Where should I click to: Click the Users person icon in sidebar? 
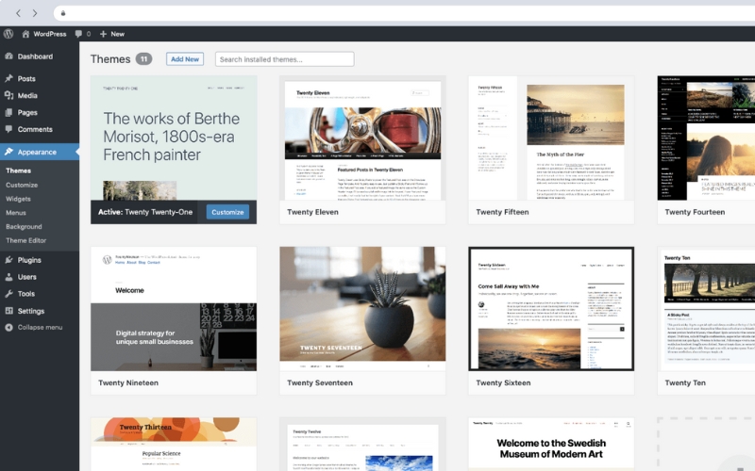[8, 277]
